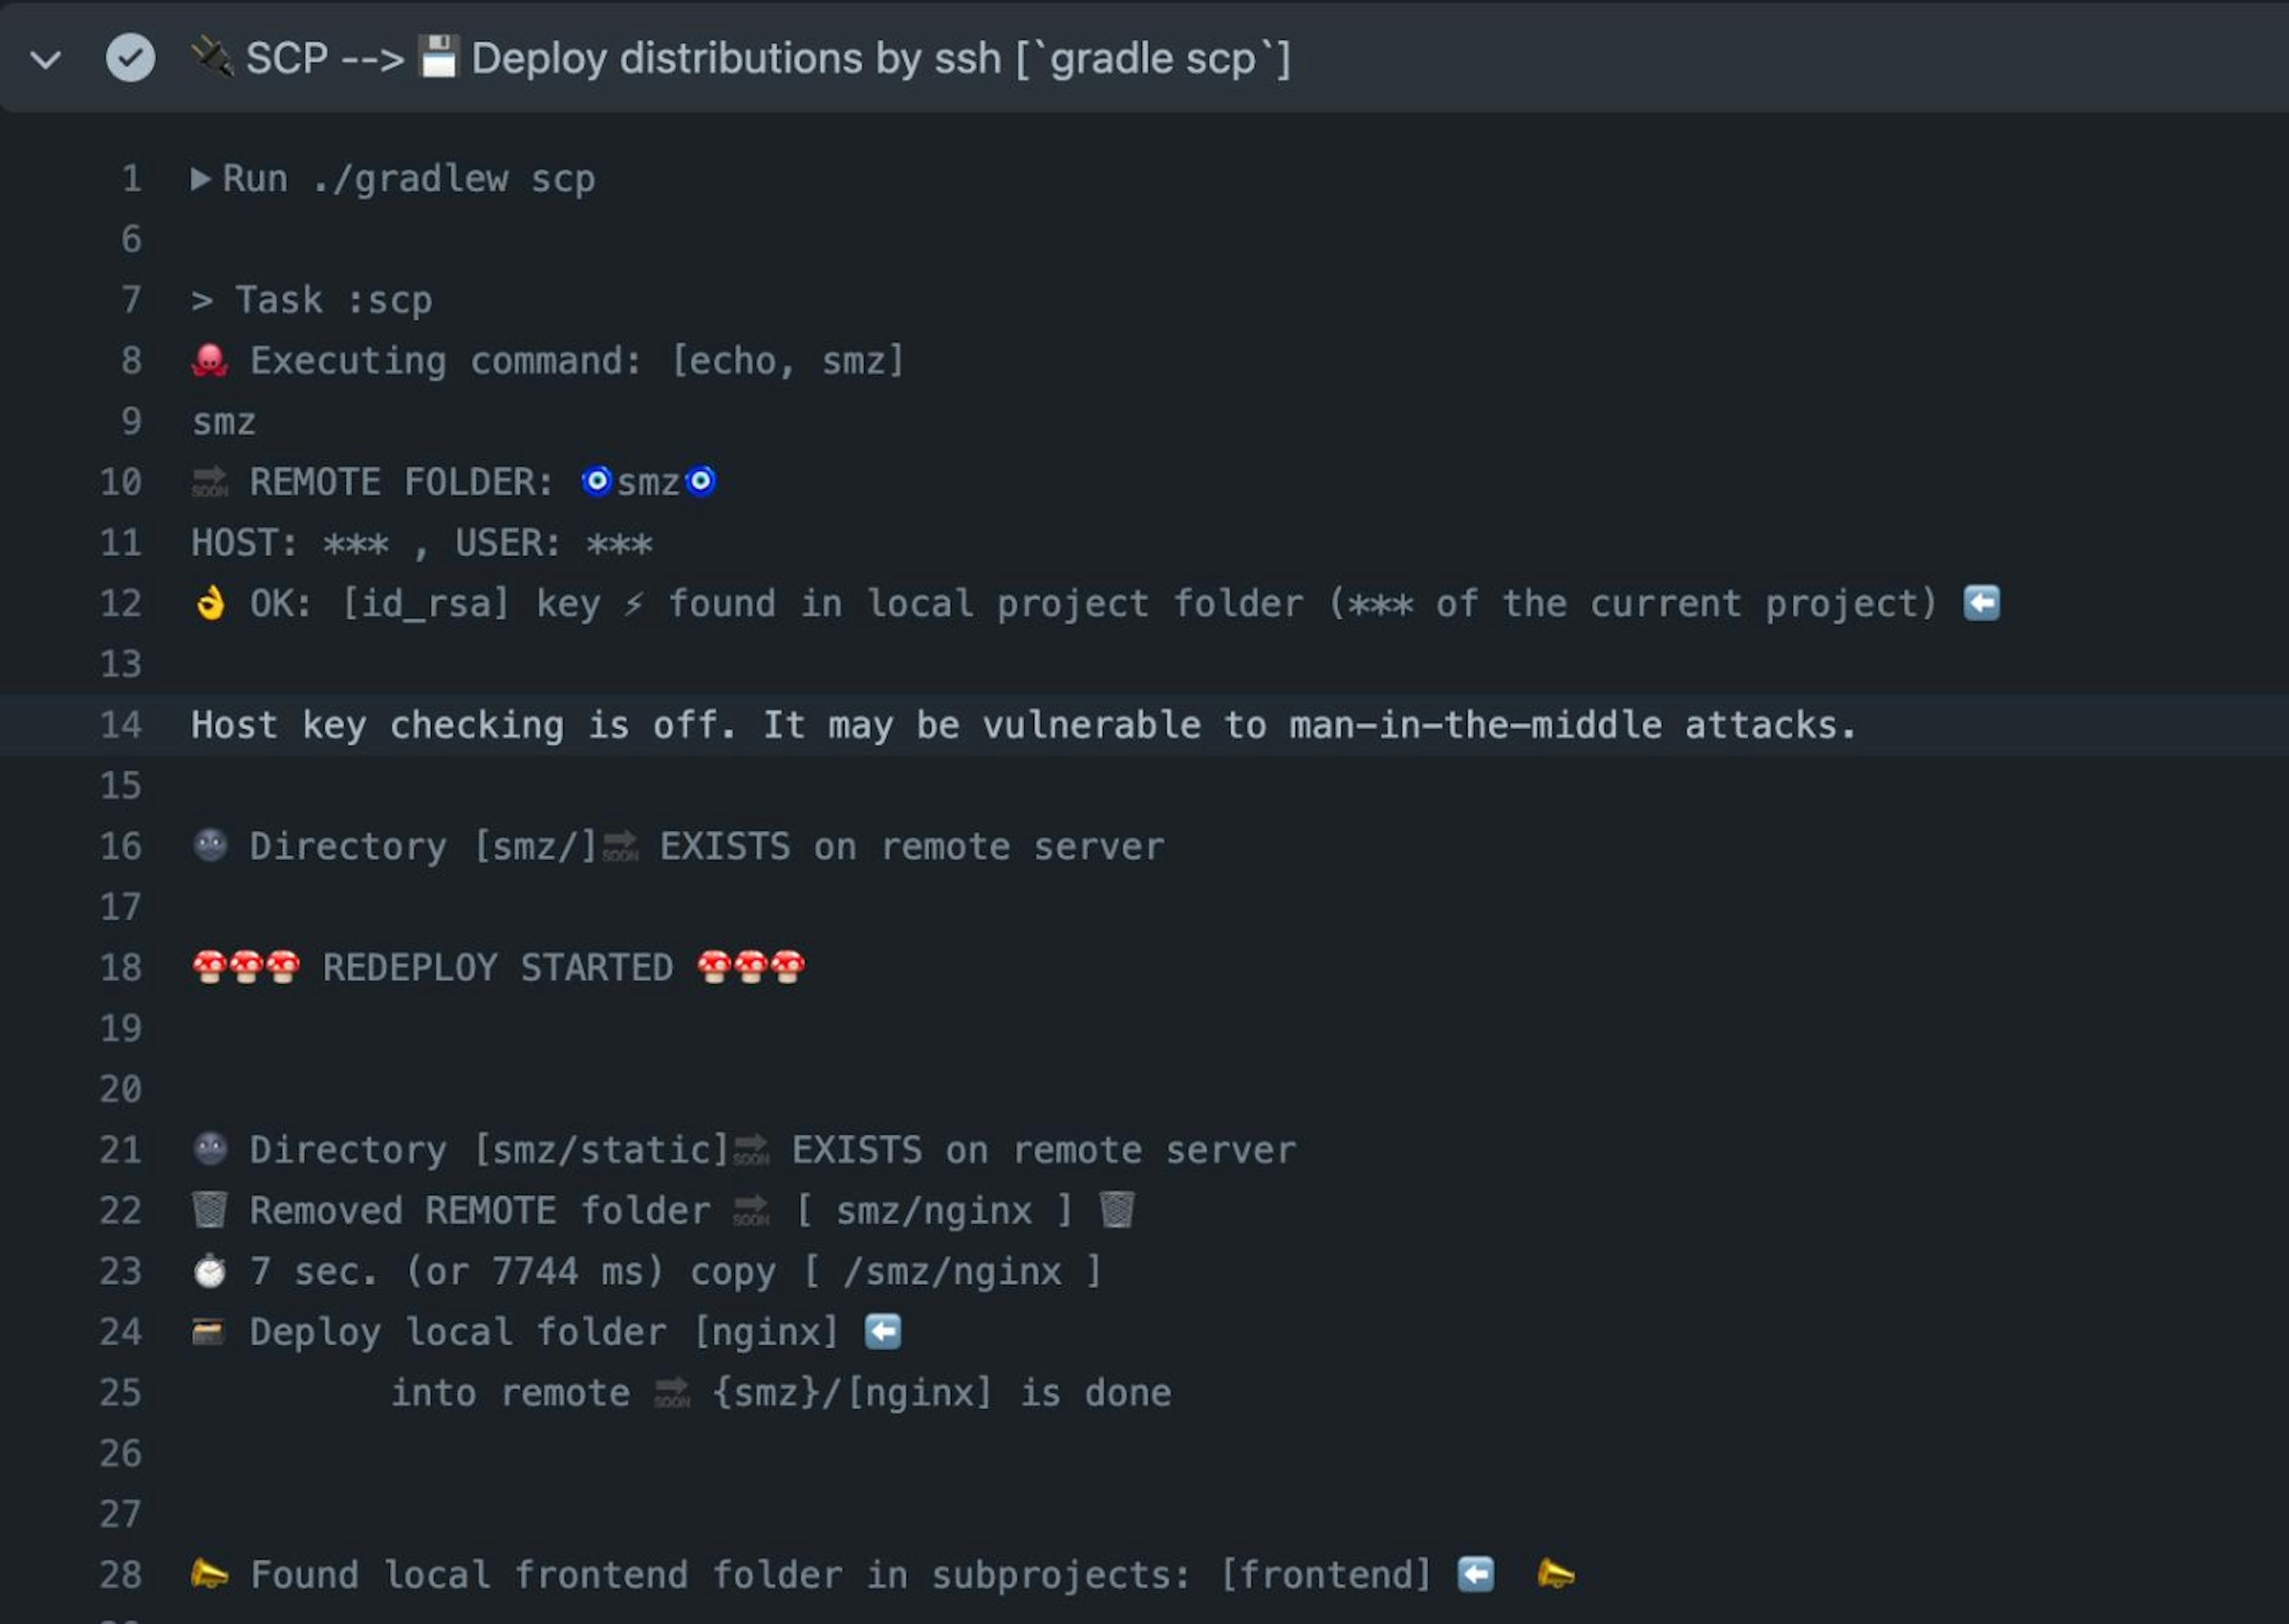The width and height of the screenshot is (2289, 1624).
Task: Click the OK-hand icon on the id_rsa line
Action: (209, 601)
